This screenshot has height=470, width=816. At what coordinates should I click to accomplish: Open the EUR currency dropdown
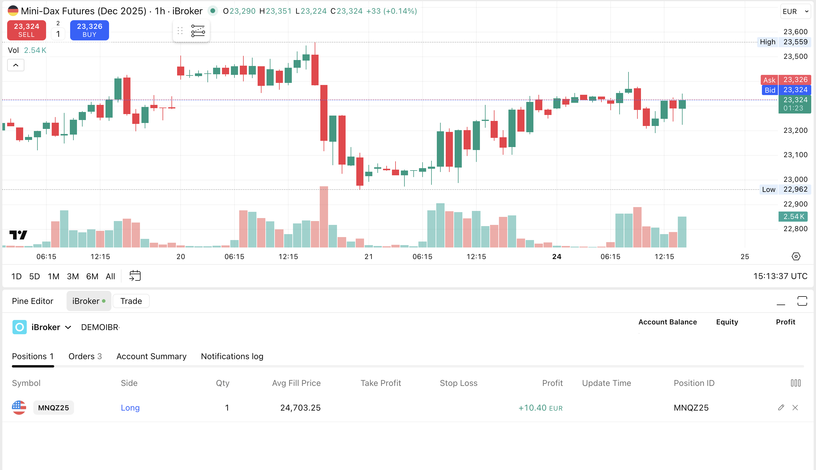(x=795, y=12)
